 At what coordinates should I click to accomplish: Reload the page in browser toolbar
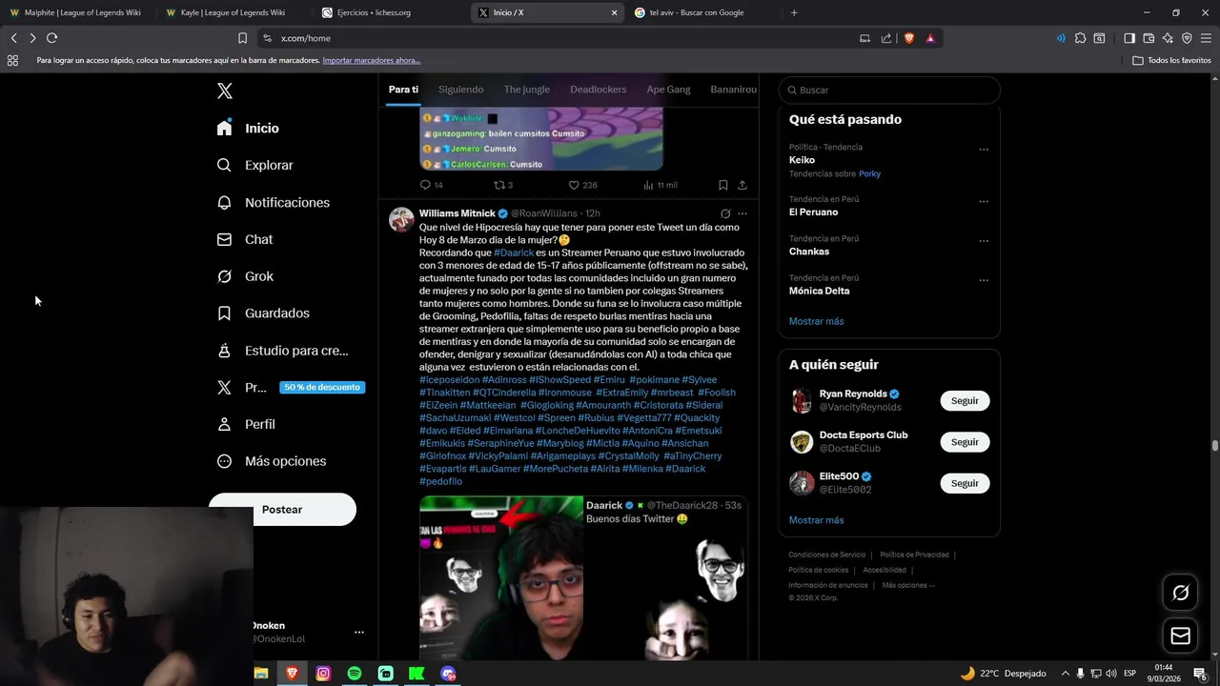(51, 38)
